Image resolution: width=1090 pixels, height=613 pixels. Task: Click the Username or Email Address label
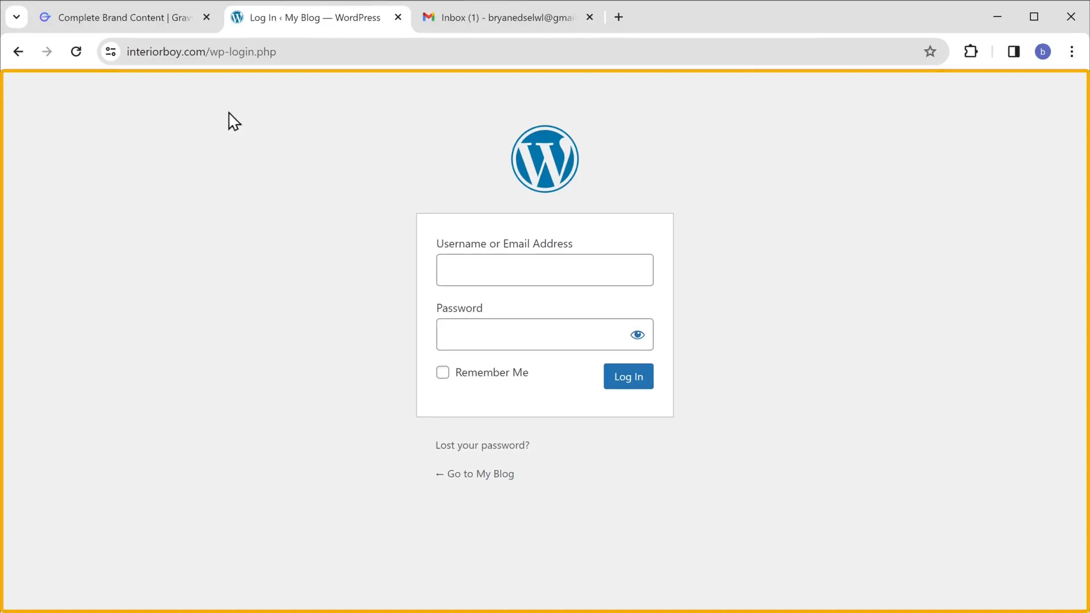click(x=504, y=243)
